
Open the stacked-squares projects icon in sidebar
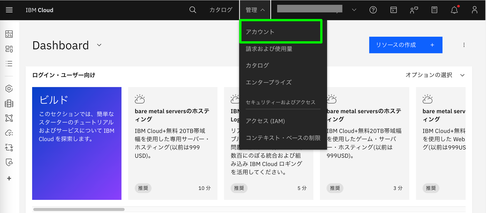point(9,49)
